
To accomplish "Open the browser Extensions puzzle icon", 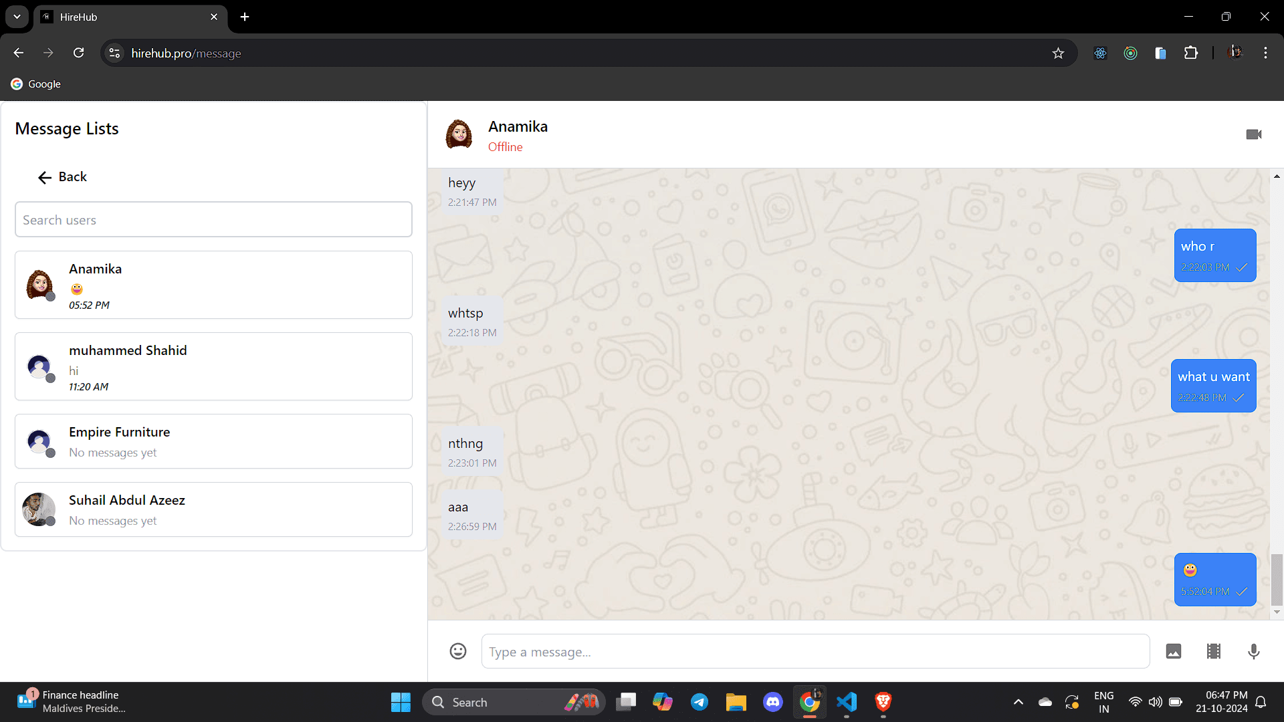I will [1191, 53].
